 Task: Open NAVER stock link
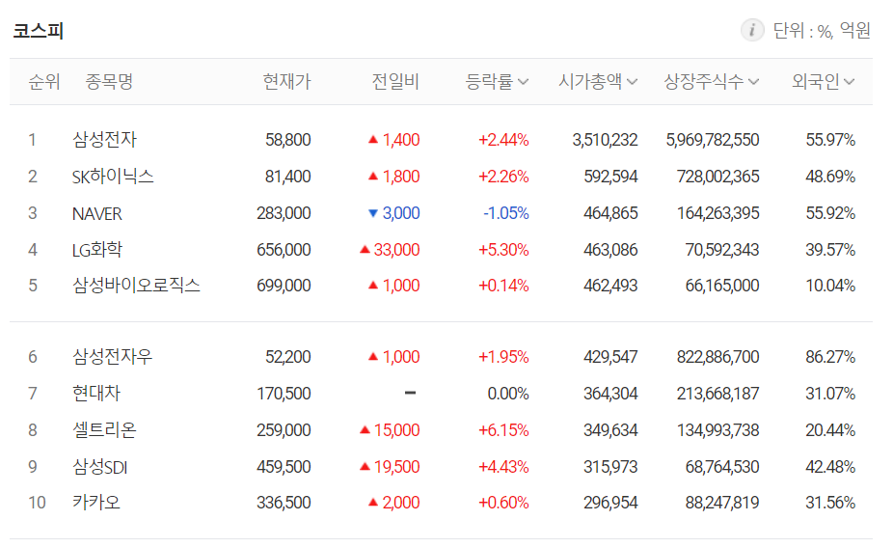[x=96, y=213]
